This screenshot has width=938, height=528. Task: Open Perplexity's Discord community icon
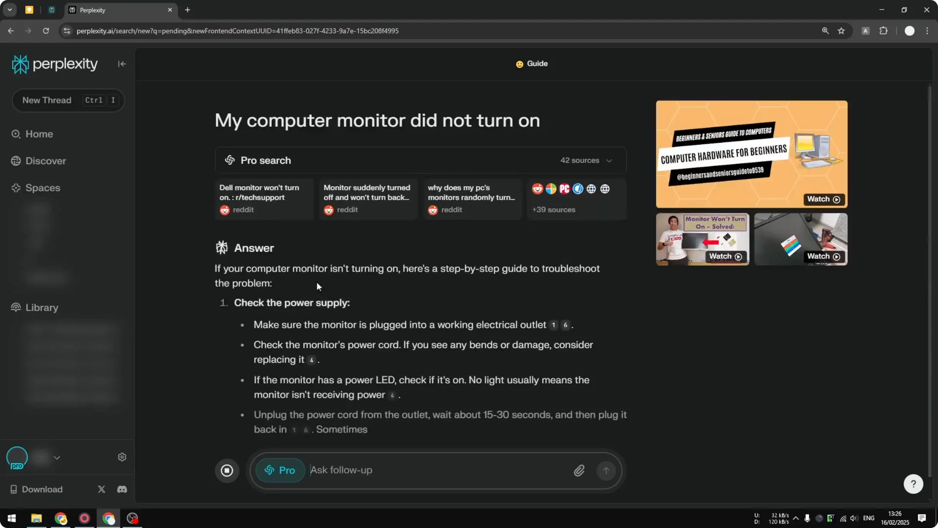122,489
